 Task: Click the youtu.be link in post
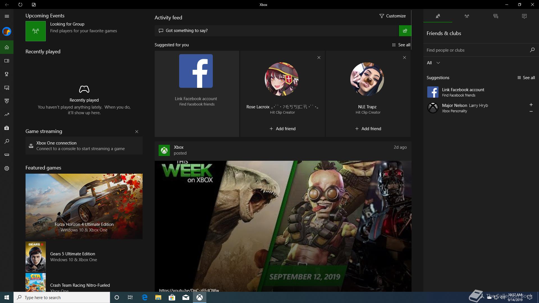189,290
